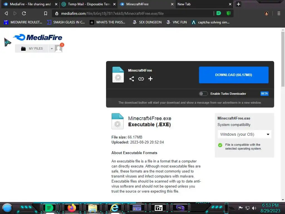
Task: Open the MY FILES button
Action: tap(32, 48)
